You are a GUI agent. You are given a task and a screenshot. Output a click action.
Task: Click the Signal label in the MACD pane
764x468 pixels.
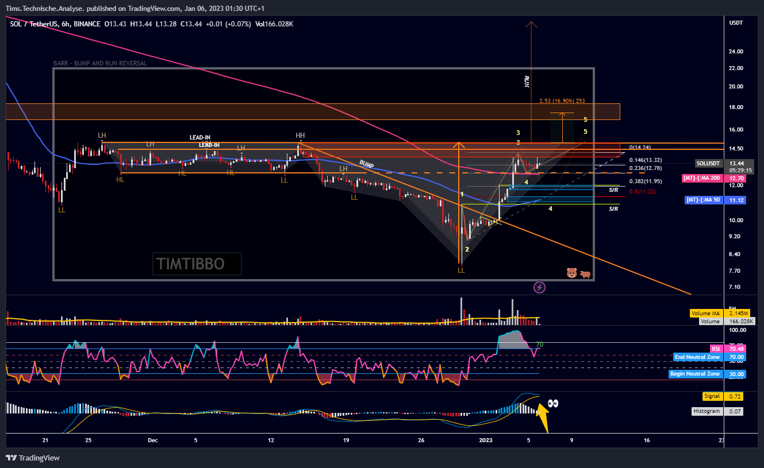(x=712, y=396)
